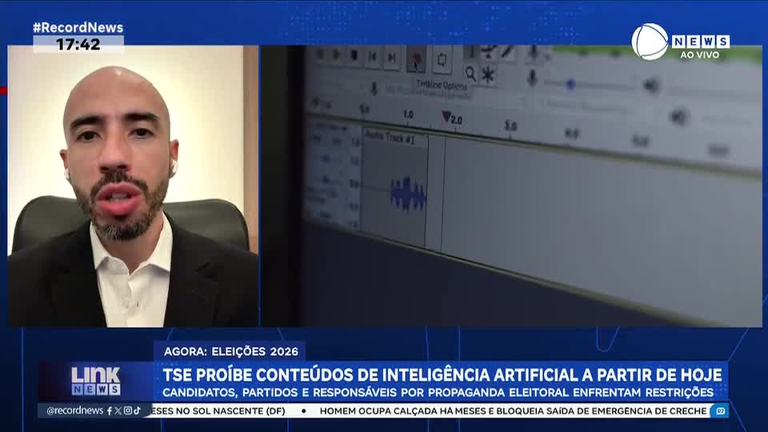Select the Multi-tool asterisk icon
Screen dimensions: 768x432
488,75
